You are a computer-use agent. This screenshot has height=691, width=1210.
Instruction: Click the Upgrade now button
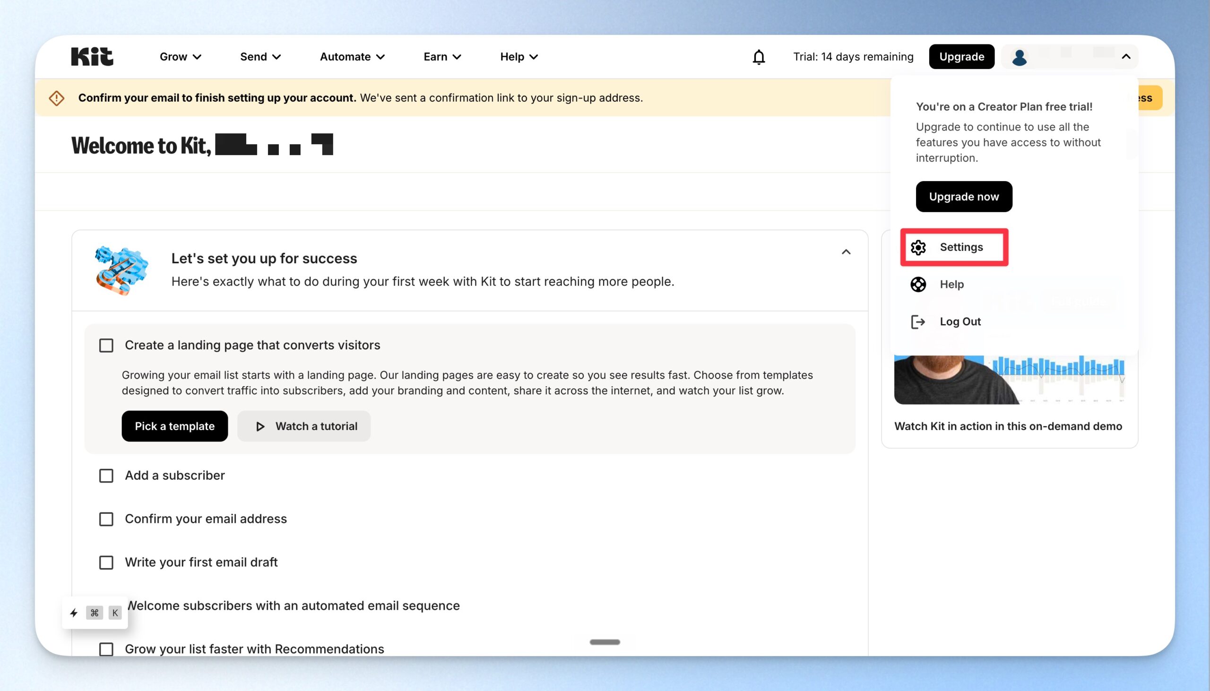tap(964, 197)
